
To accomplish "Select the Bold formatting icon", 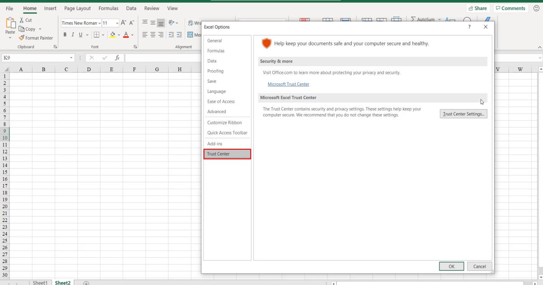I will point(65,34).
